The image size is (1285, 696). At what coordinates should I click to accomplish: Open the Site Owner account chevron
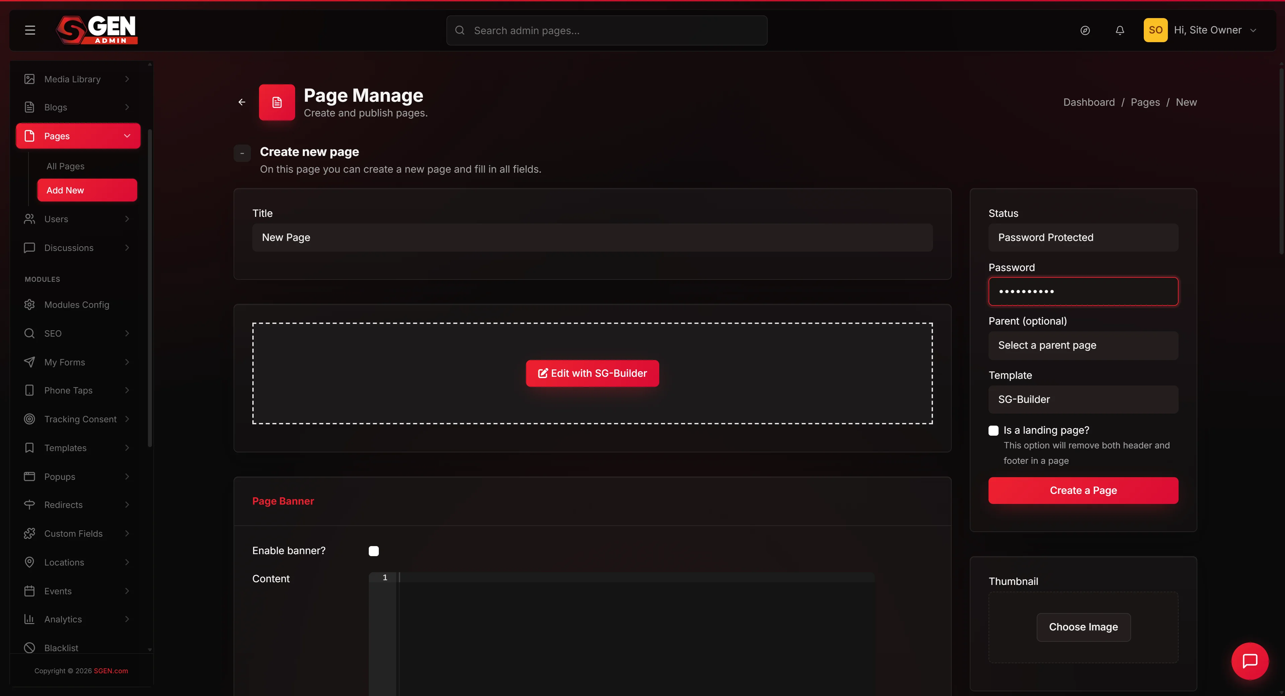[1253, 30]
